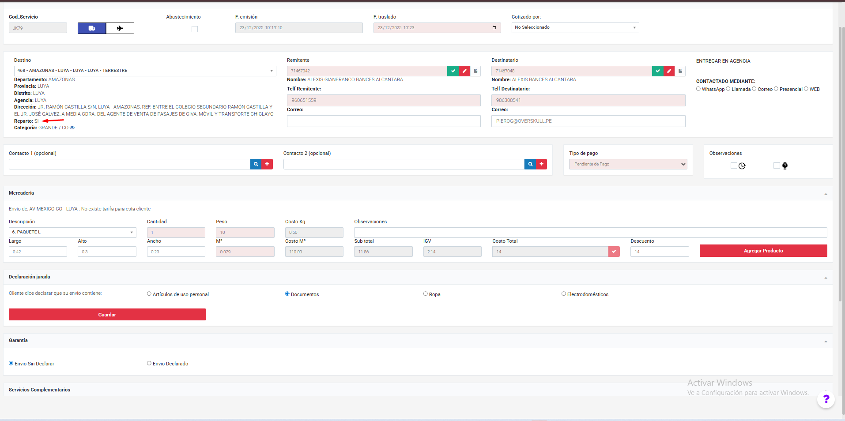Viewport: 845px width, 421px height.
Task: Select Electrodomésticos declaration option
Action: point(564,294)
